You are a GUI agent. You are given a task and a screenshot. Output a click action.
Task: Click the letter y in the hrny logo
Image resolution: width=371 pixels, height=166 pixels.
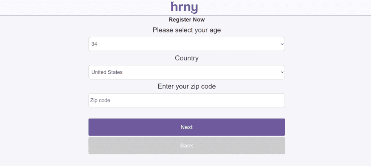point(194,9)
